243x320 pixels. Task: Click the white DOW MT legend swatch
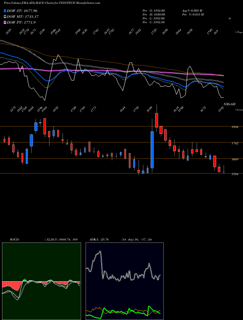click(5, 16)
